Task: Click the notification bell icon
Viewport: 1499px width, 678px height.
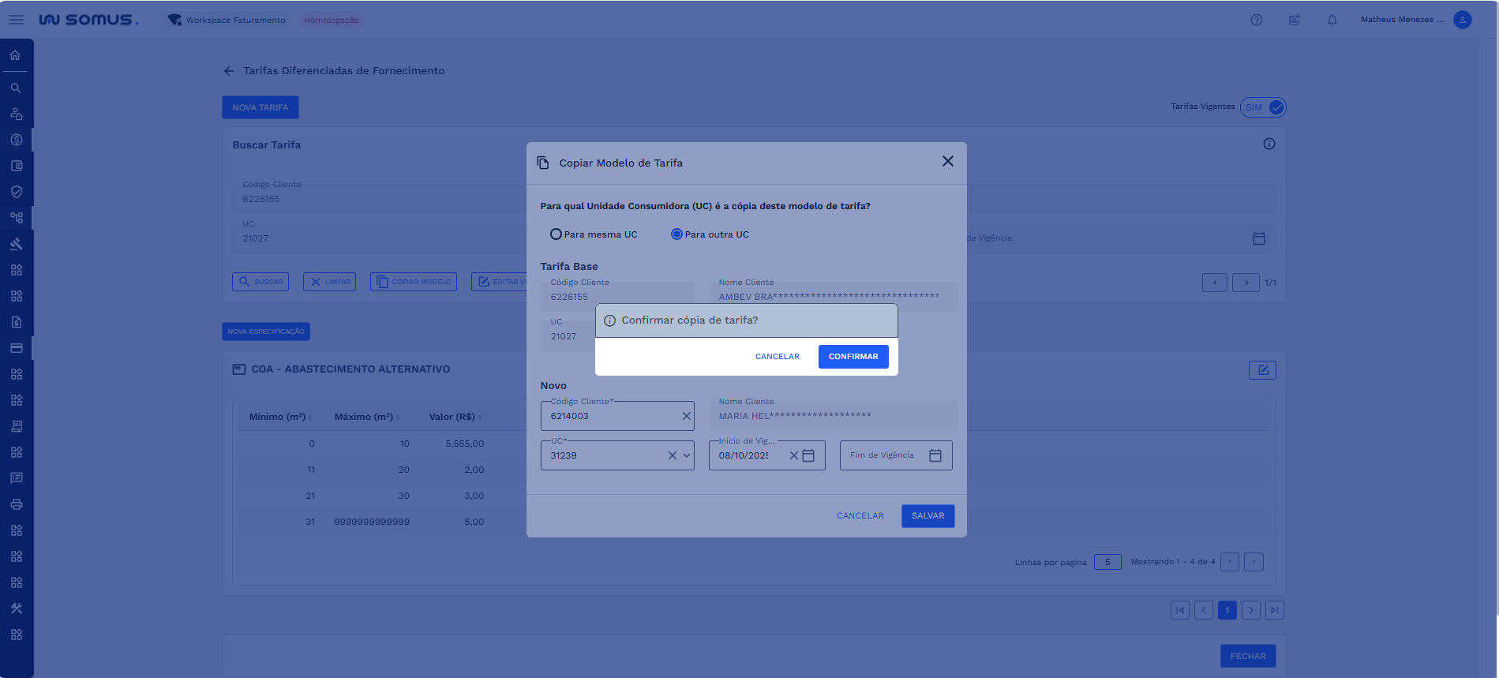Action: tap(1332, 20)
